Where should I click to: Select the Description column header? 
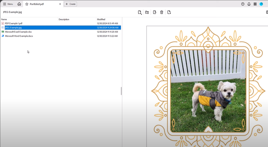tap(63, 19)
